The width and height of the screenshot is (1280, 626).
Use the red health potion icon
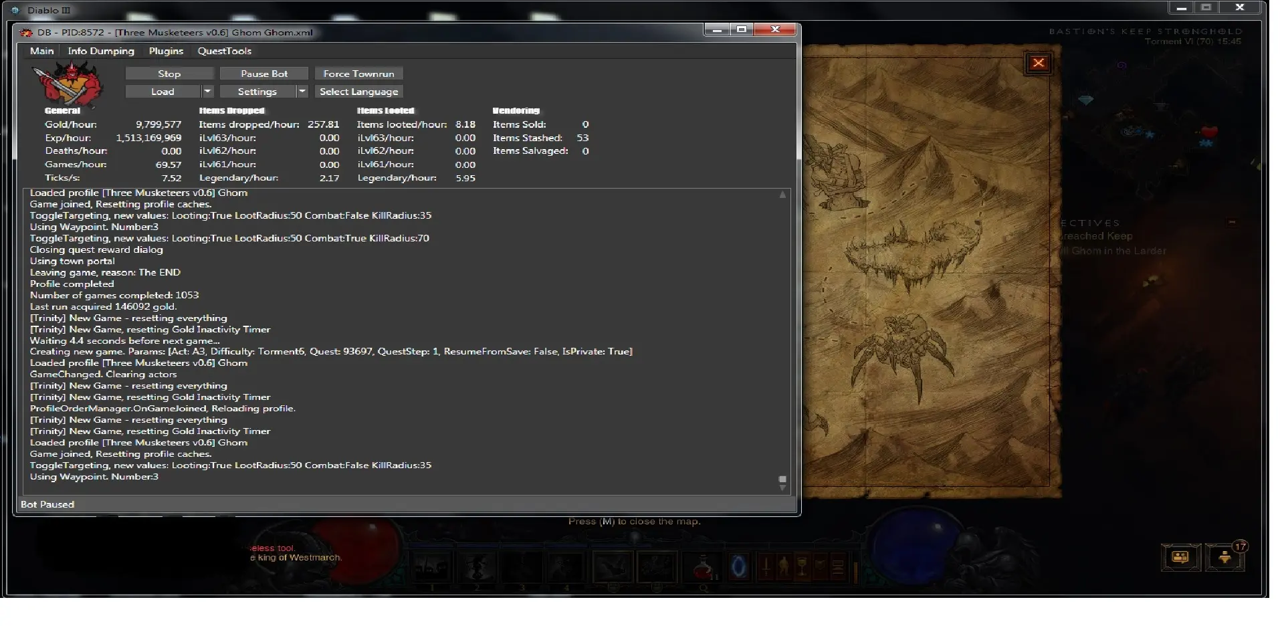click(702, 568)
